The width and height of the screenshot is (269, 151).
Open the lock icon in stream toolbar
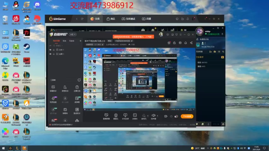[x=174, y=43]
